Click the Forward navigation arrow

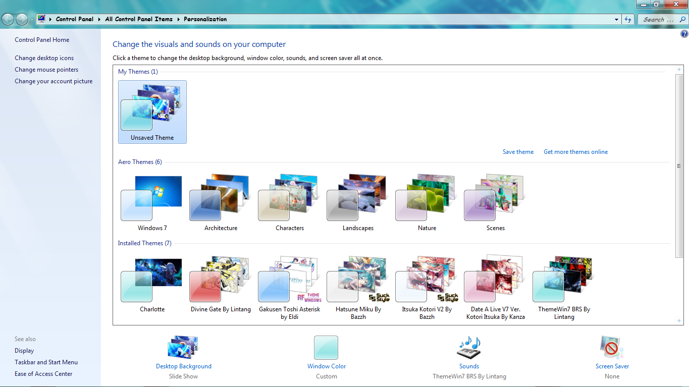[22, 19]
